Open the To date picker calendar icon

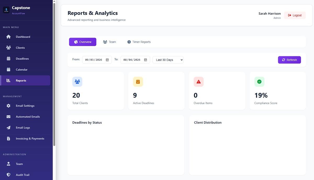click(x=145, y=60)
